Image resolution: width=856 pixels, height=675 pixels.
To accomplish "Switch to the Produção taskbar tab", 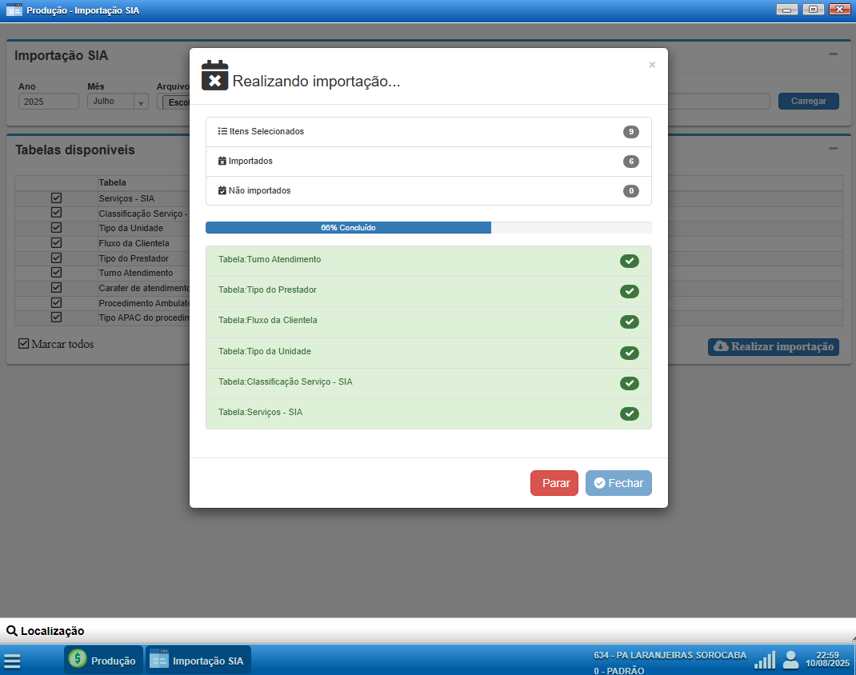I will (103, 661).
